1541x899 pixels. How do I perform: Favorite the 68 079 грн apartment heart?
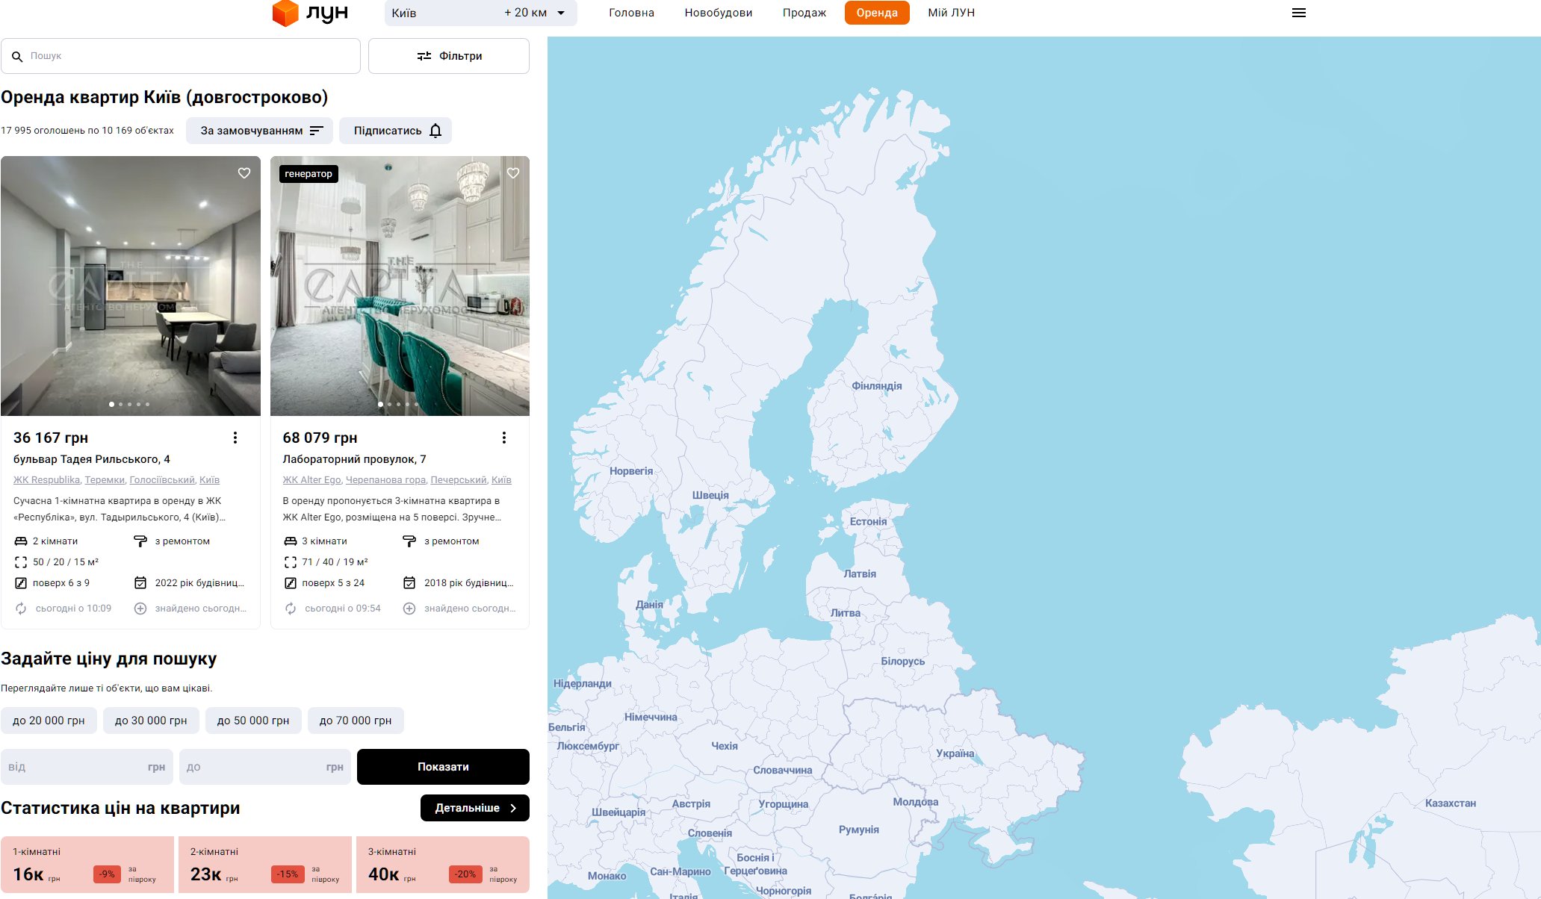pos(513,173)
